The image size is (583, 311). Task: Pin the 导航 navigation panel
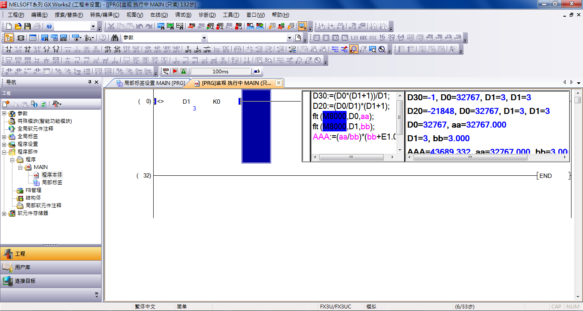point(90,82)
